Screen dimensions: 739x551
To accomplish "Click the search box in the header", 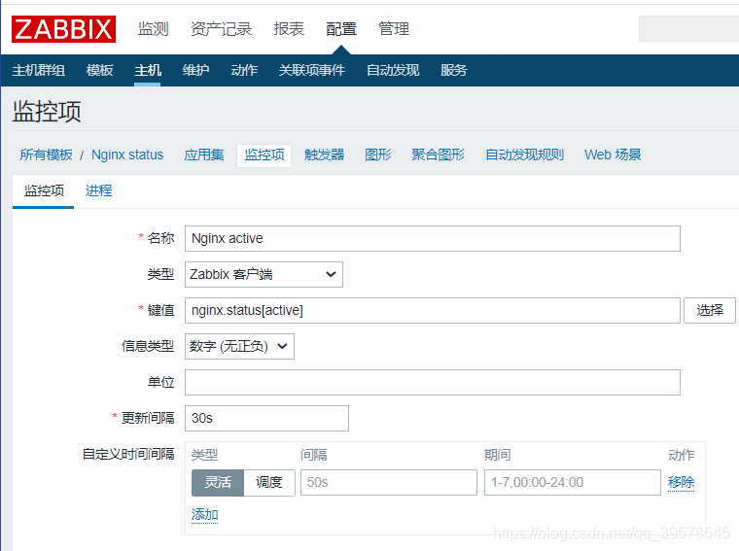I will tap(688, 29).
